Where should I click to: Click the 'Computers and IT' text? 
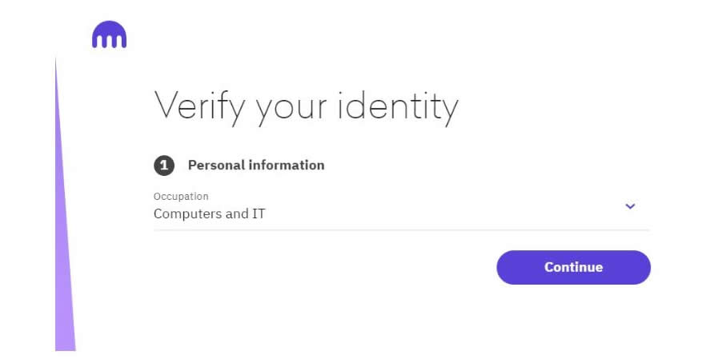pos(210,214)
